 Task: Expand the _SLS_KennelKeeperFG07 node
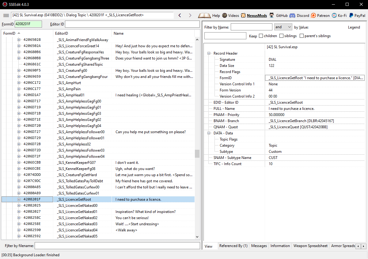pos(19,163)
